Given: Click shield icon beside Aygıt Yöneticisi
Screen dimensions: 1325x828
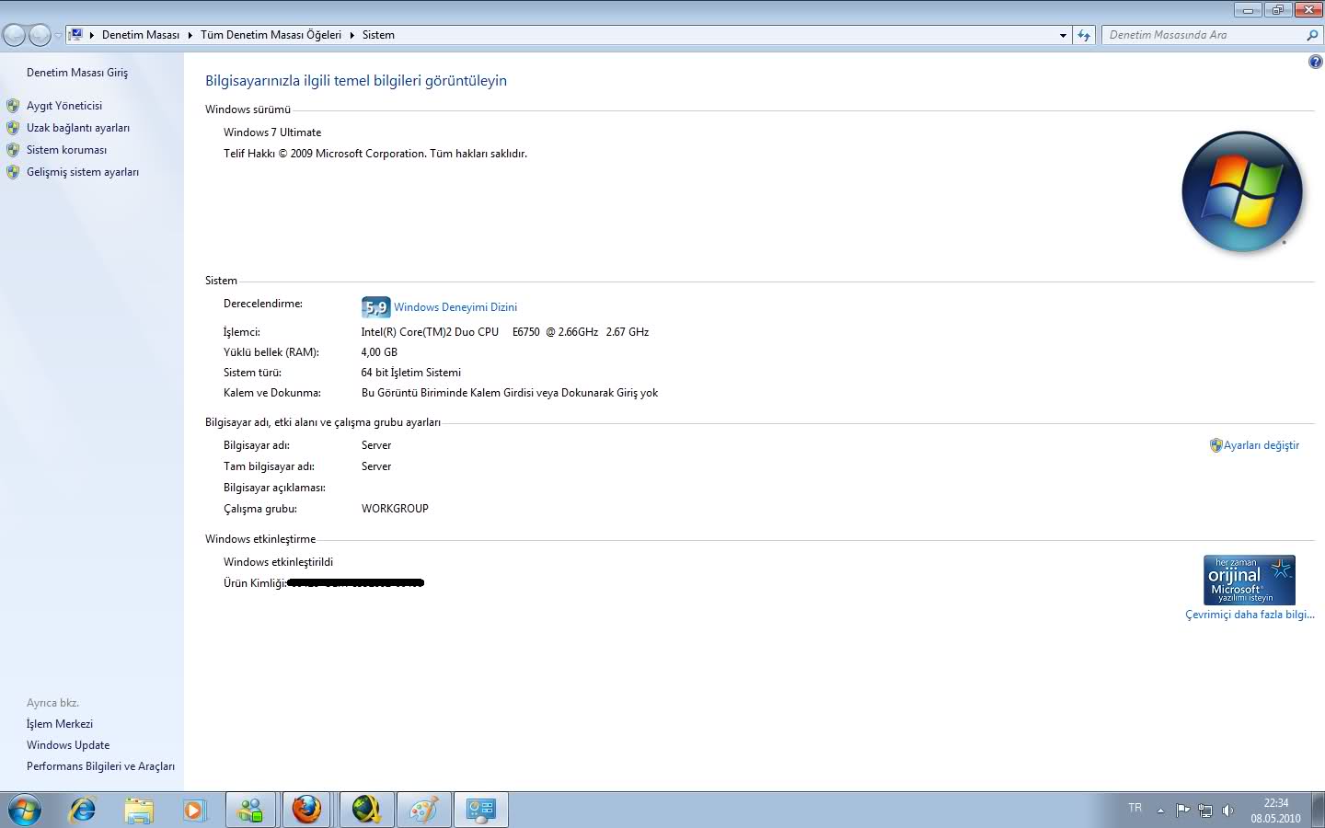Looking at the screenshot, I should pos(13,106).
